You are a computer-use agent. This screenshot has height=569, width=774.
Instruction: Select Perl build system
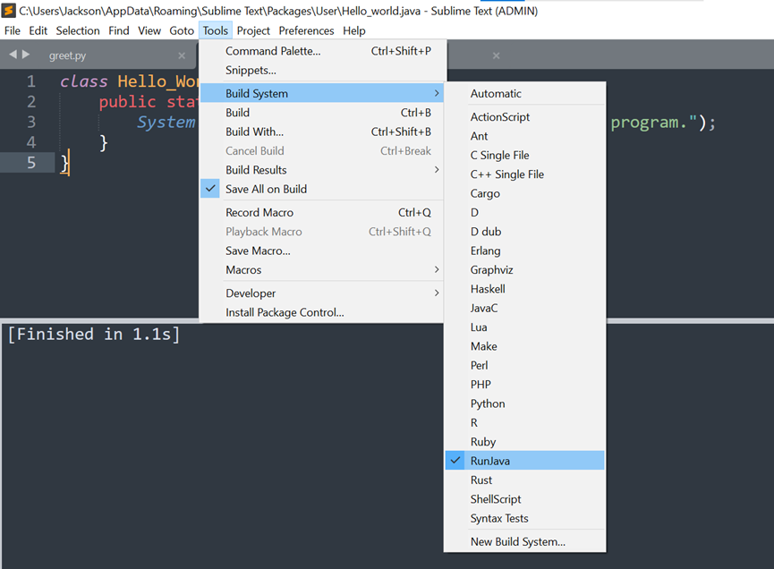tap(524, 365)
